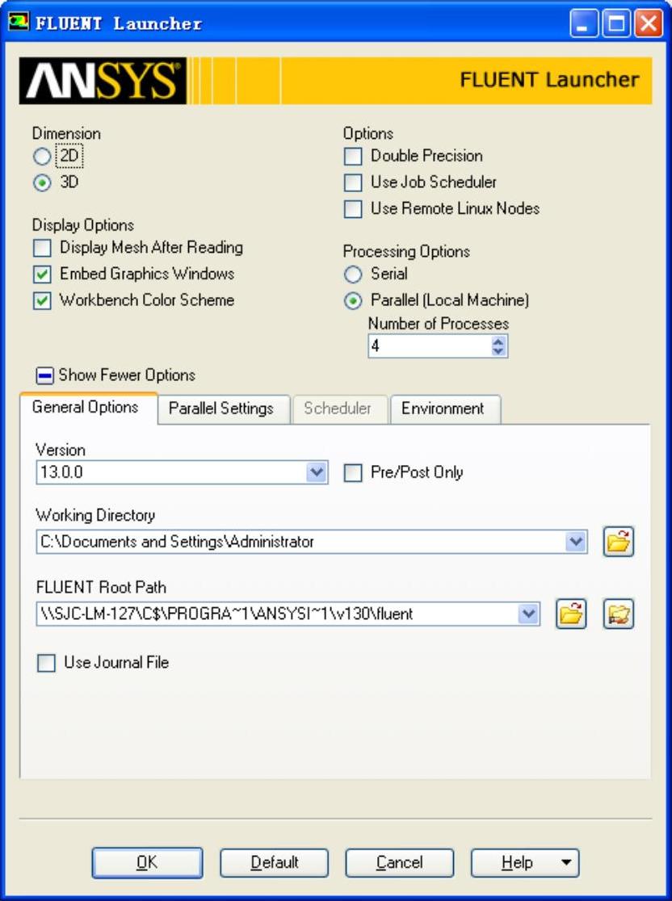
Task: Click the Default button
Action: 275,863
